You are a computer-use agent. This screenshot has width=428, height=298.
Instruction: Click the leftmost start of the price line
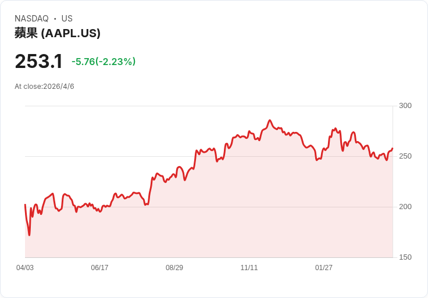pyautogui.click(x=25, y=204)
